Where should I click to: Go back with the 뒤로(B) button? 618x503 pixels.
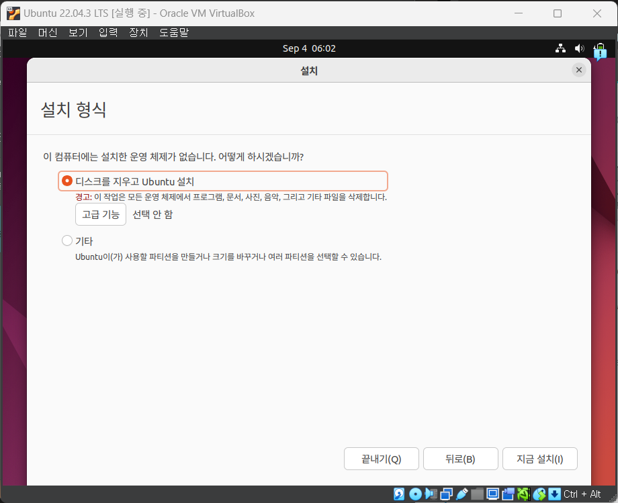(460, 459)
